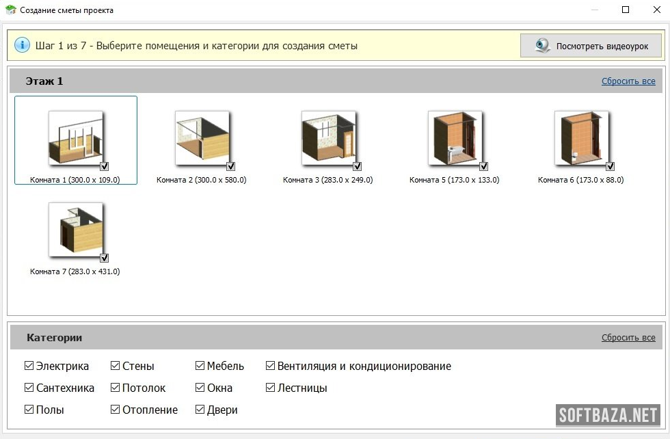Select the Комната 7 room thumbnail
This screenshot has height=439, width=670.
pos(75,229)
